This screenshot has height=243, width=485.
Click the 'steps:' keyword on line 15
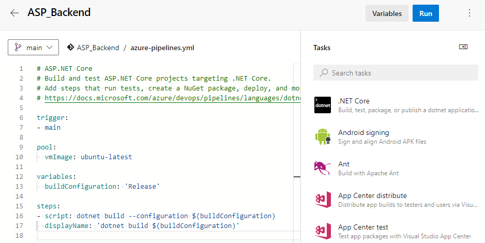tap(48, 206)
